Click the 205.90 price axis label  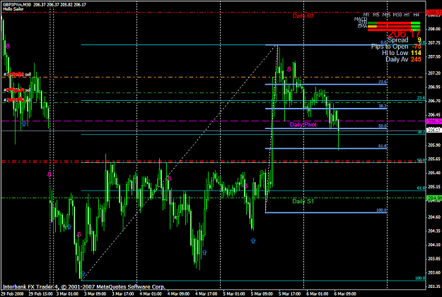434,145
